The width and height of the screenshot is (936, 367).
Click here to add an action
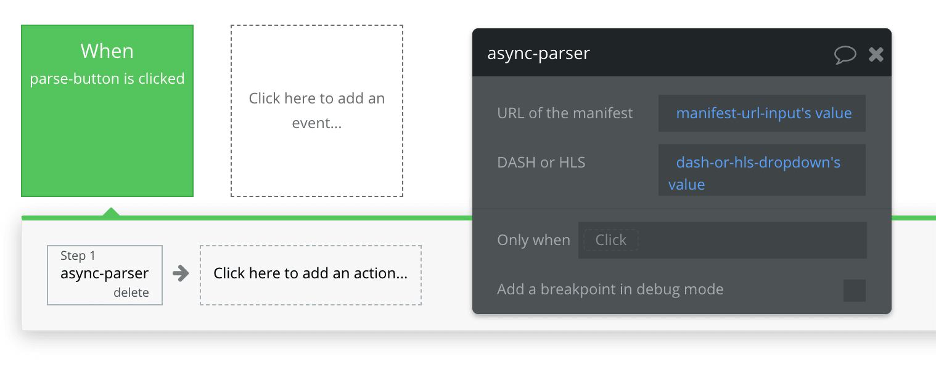coord(310,273)
